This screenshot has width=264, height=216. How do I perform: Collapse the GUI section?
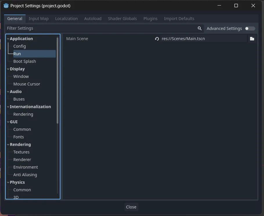[x=8, y=122]
